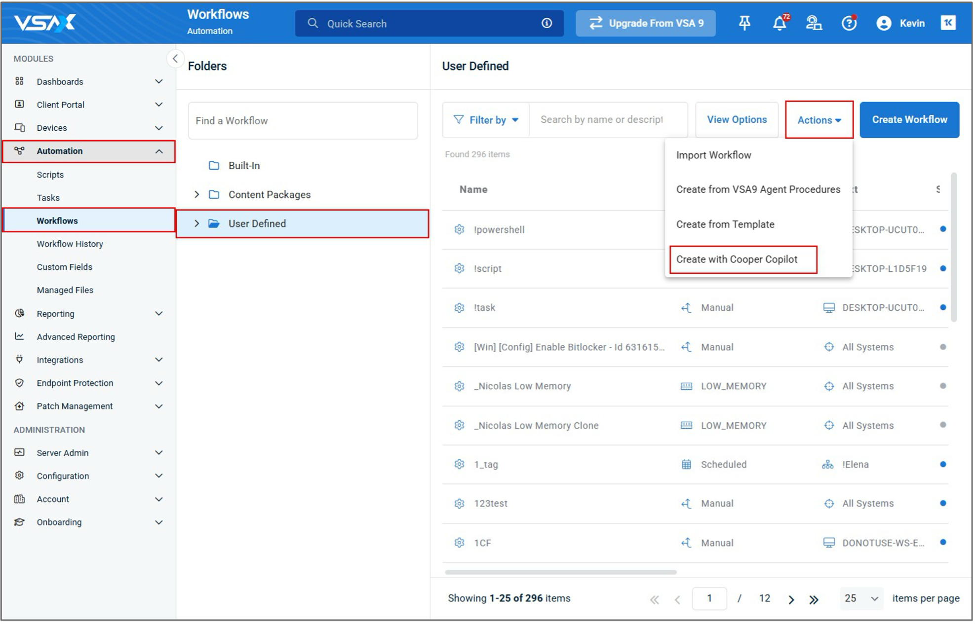975x624 pixels.
Task: Choose Create from VSA9 Agent Procedures
Action: 758,189
